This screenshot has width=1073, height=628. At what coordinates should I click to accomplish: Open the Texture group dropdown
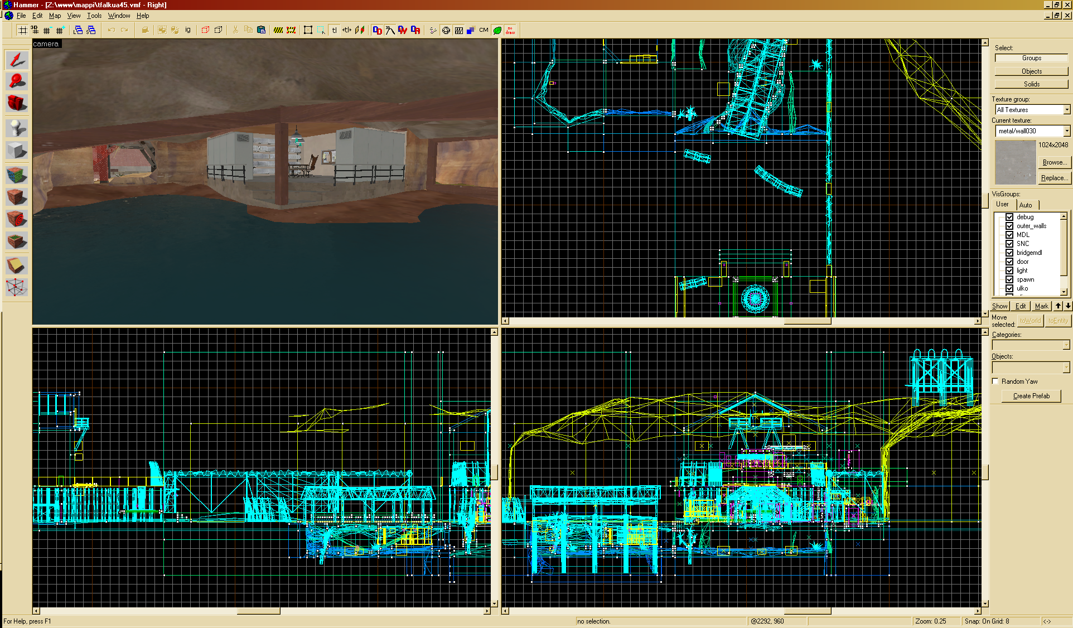point(1066,110)
